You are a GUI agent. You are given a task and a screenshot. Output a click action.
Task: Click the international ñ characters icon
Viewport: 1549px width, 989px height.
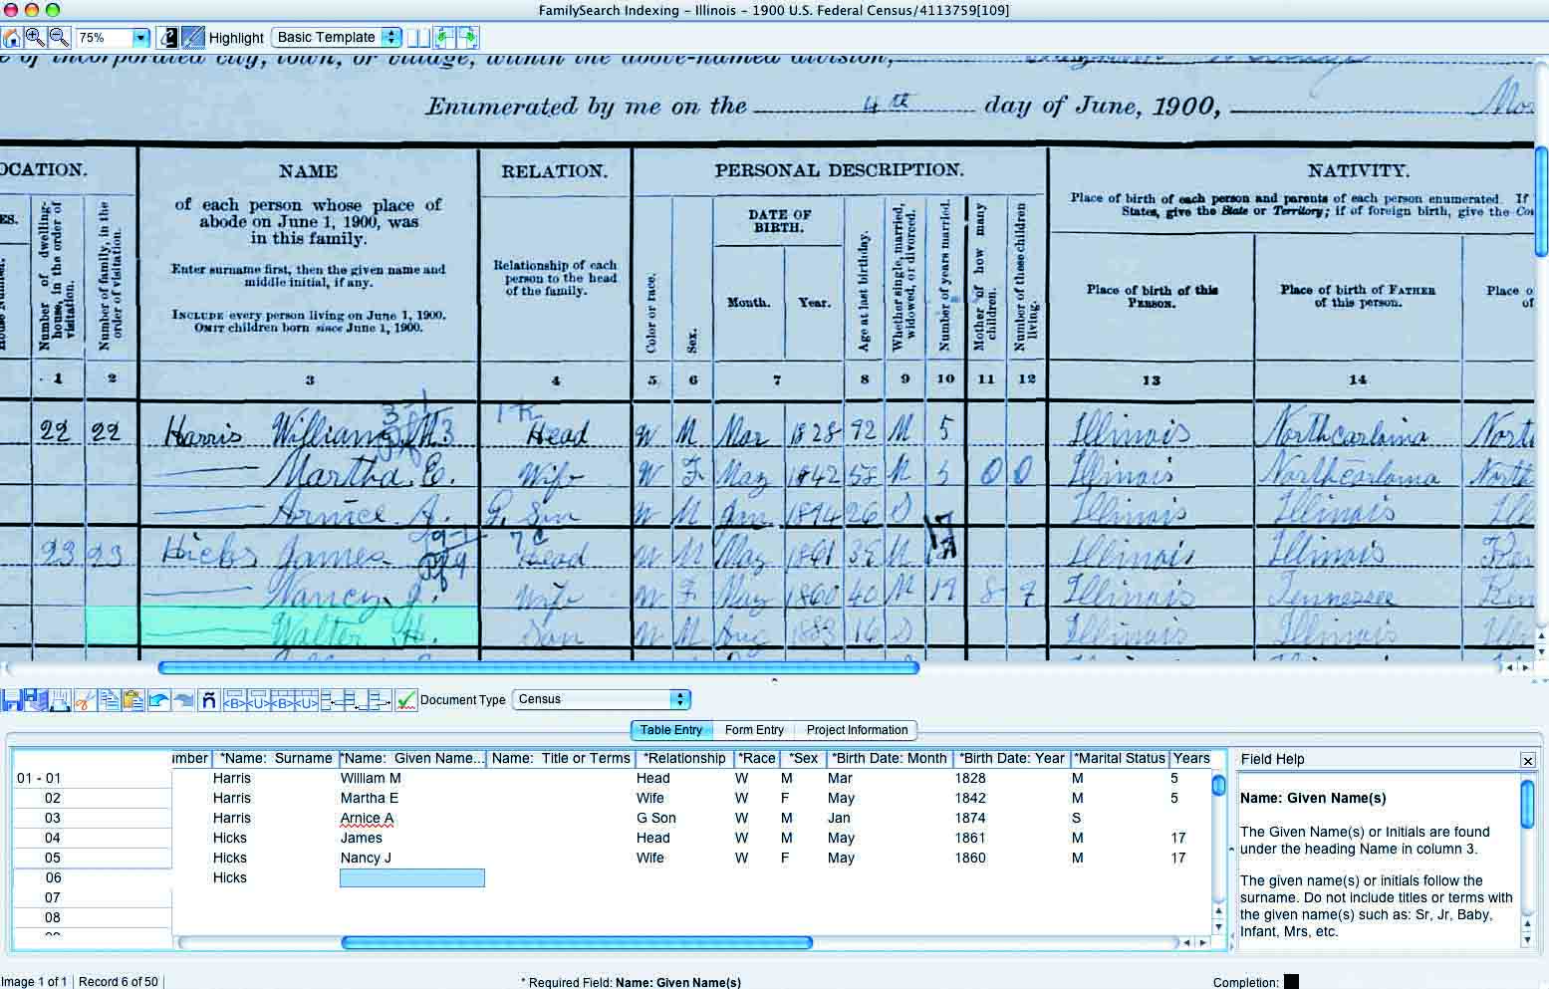[209, 700]
